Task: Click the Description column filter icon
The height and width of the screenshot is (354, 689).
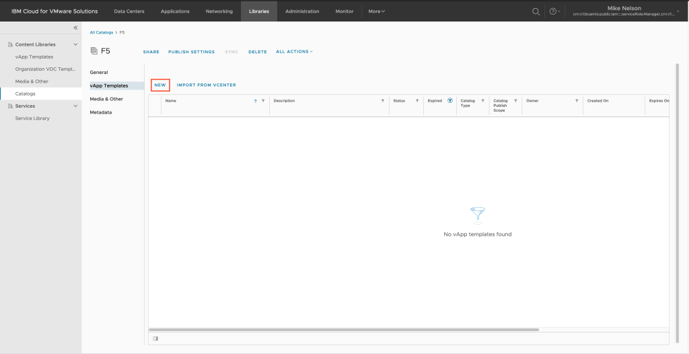Action: click(x=383, y=101)
